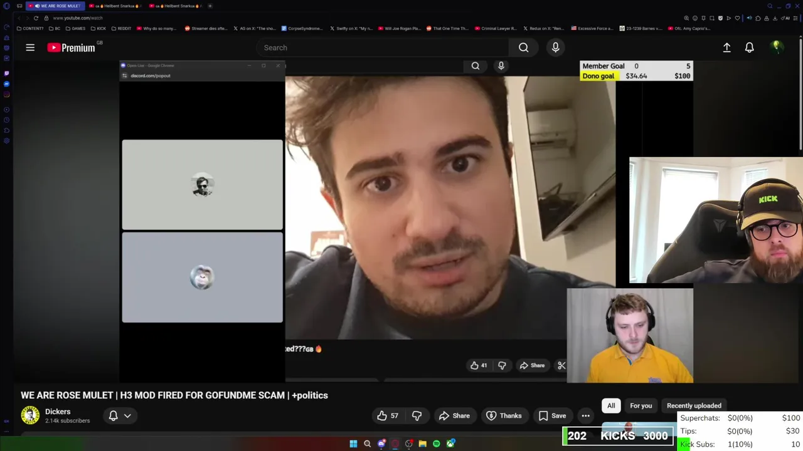Click the embedded page's microphone icon
Image resolution: width=803 pixels, height=451 pixels.
point(501,66)
